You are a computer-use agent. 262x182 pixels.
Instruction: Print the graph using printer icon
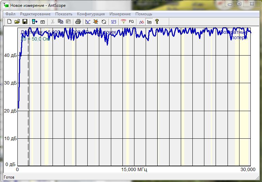tap(78, 21)
